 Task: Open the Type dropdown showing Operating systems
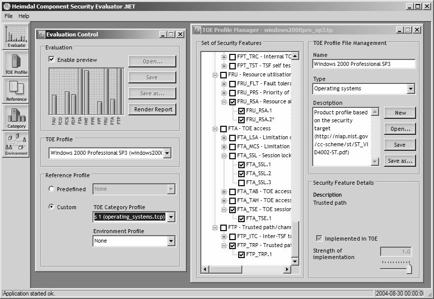click(411, 89)
